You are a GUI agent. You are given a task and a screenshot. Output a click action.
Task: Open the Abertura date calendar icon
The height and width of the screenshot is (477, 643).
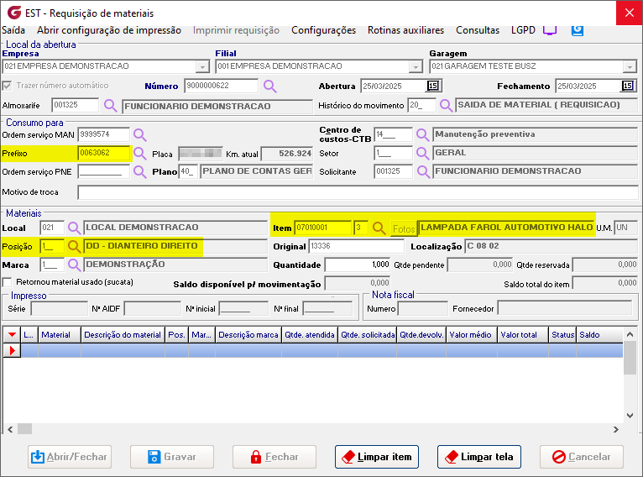coord(433,86)
